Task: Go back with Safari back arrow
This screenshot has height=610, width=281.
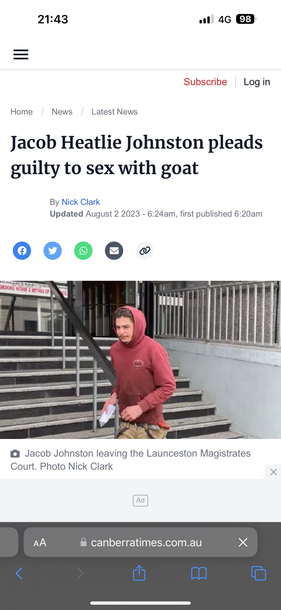Action: 19,573
